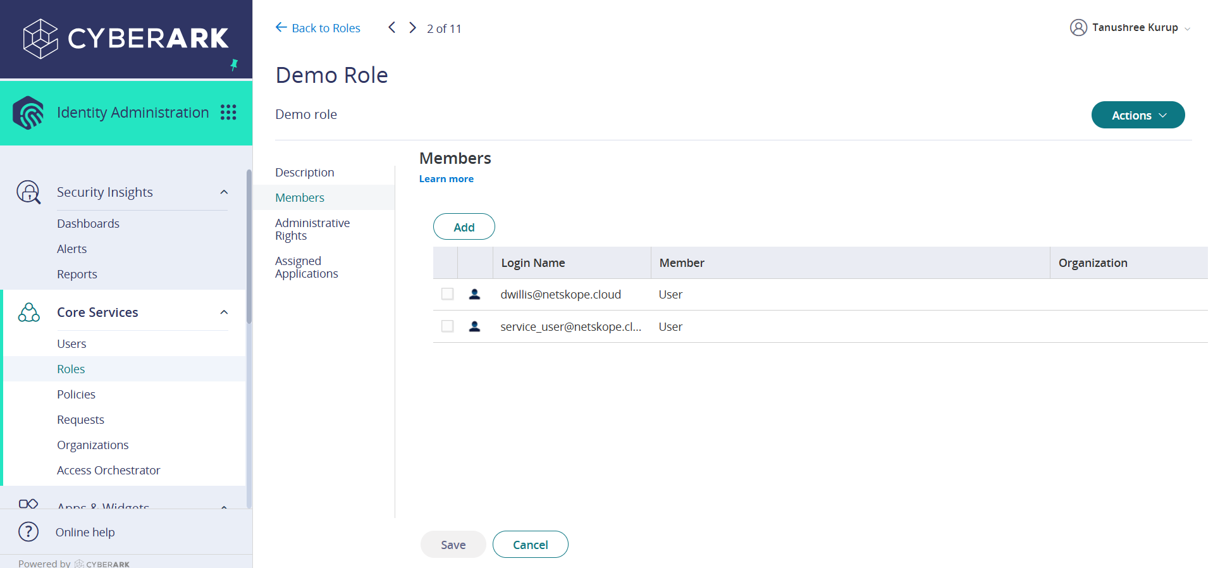Click the Core Services icon

point(29,312)
